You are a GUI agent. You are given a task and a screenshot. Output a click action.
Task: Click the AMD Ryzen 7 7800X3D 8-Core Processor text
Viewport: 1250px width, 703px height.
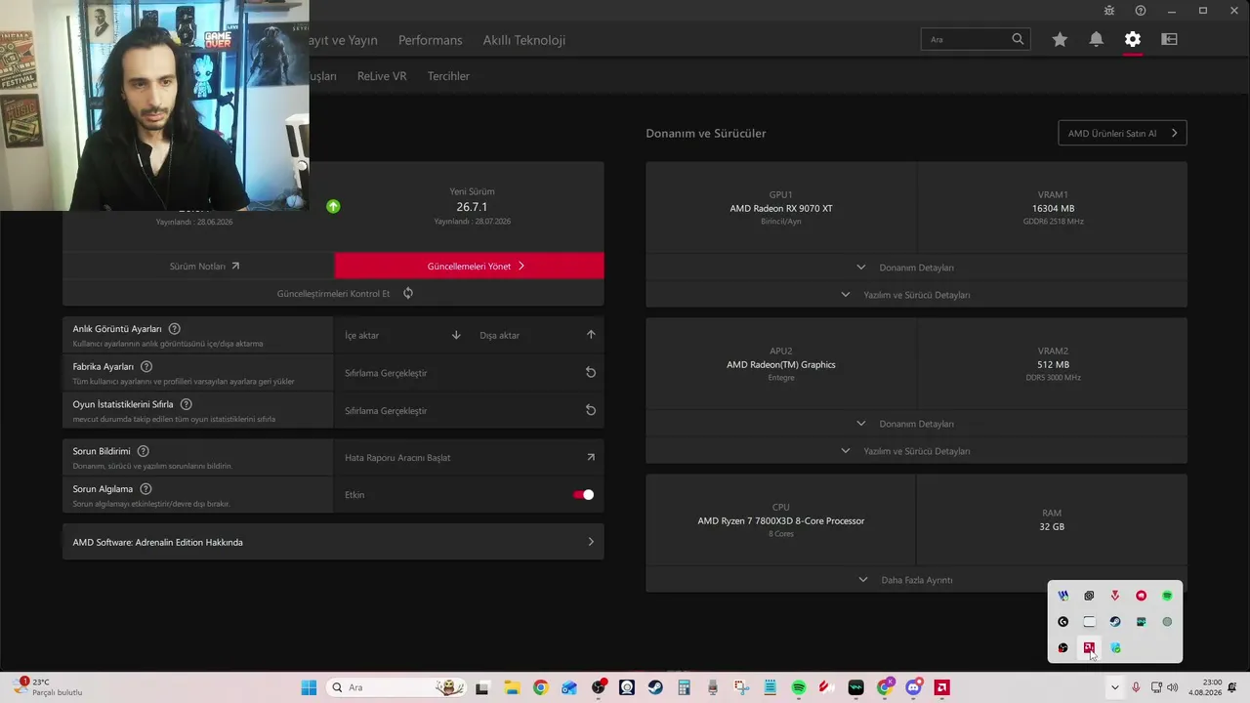781,520
